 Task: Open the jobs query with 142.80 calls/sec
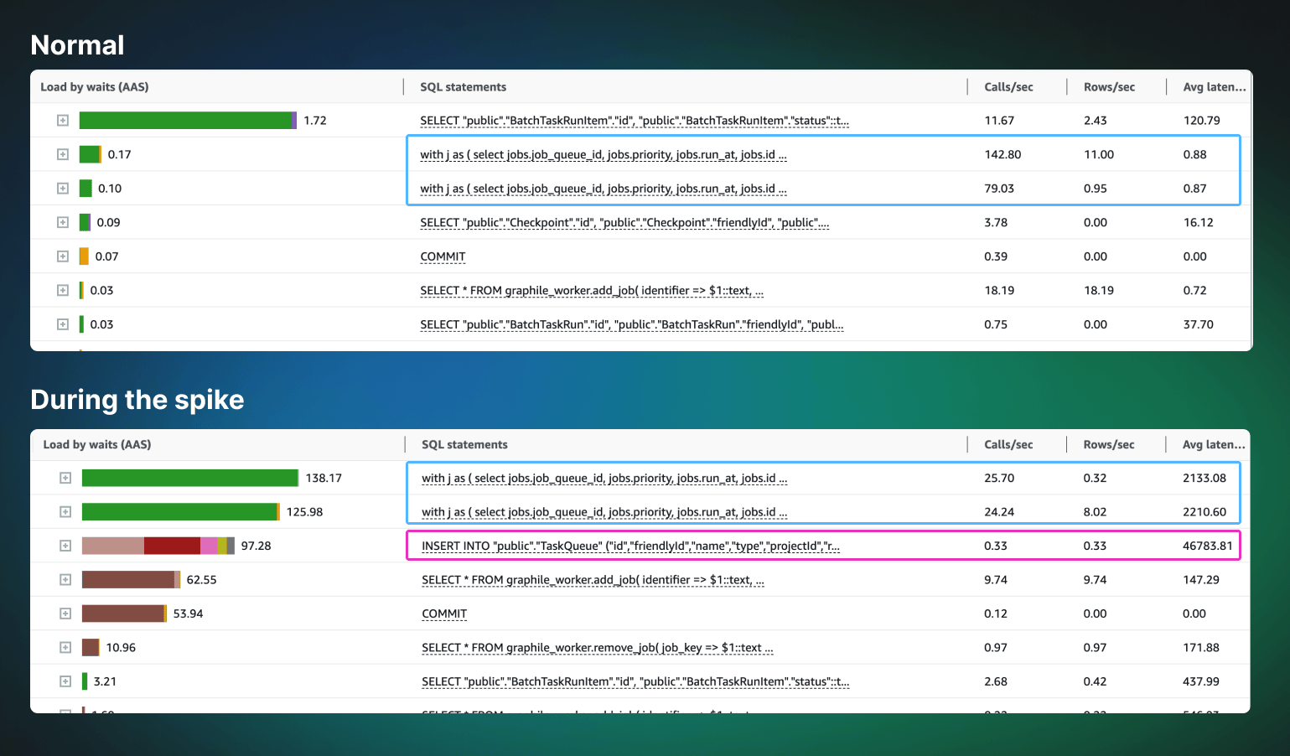(604, 155)
